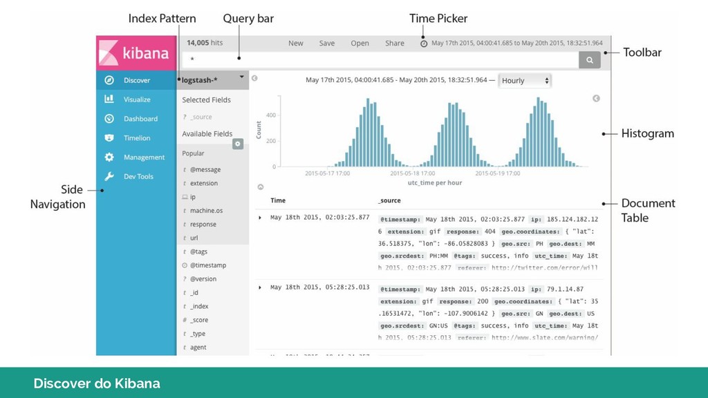Viewport: 708px width, 398px height.
Task: Open the Timelion mask icon
Action: 109,138
